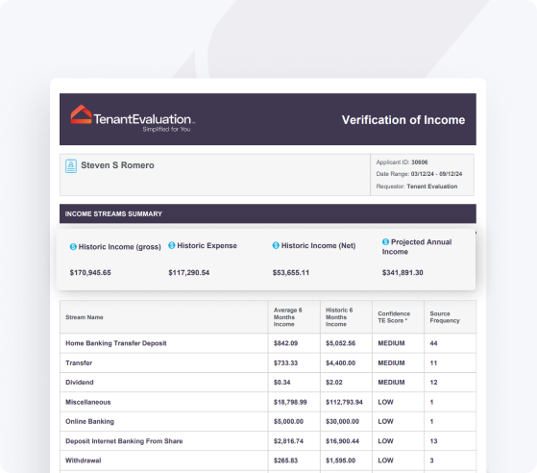Click average income $265.83
Viewport: 537px width, 473px height.
pyautogui.click(x=285, y=461)
